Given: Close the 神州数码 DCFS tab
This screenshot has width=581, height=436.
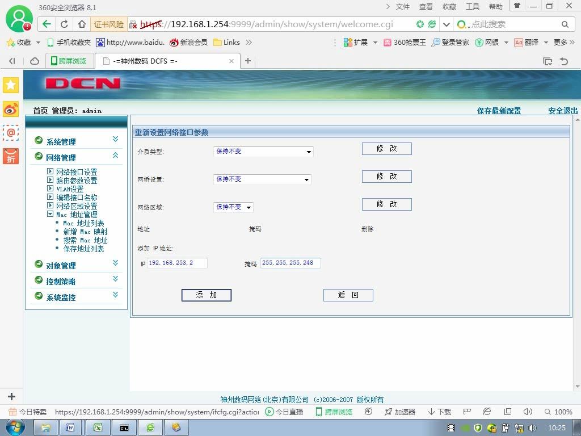Looking at the screenshot, I should (231, 61).
